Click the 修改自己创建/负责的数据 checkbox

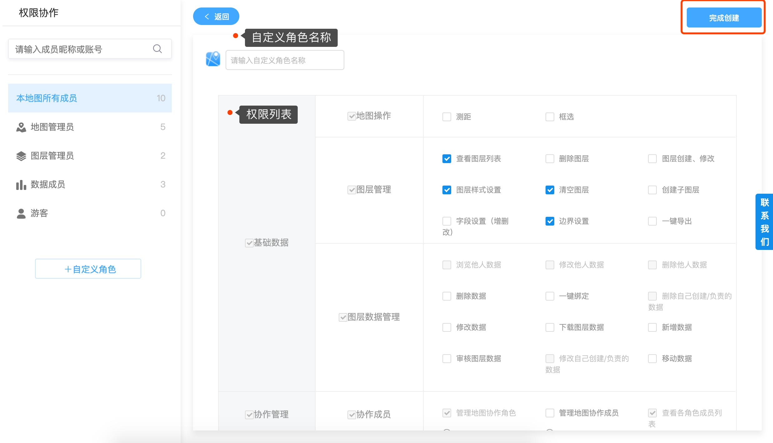[x=550, y=359]
